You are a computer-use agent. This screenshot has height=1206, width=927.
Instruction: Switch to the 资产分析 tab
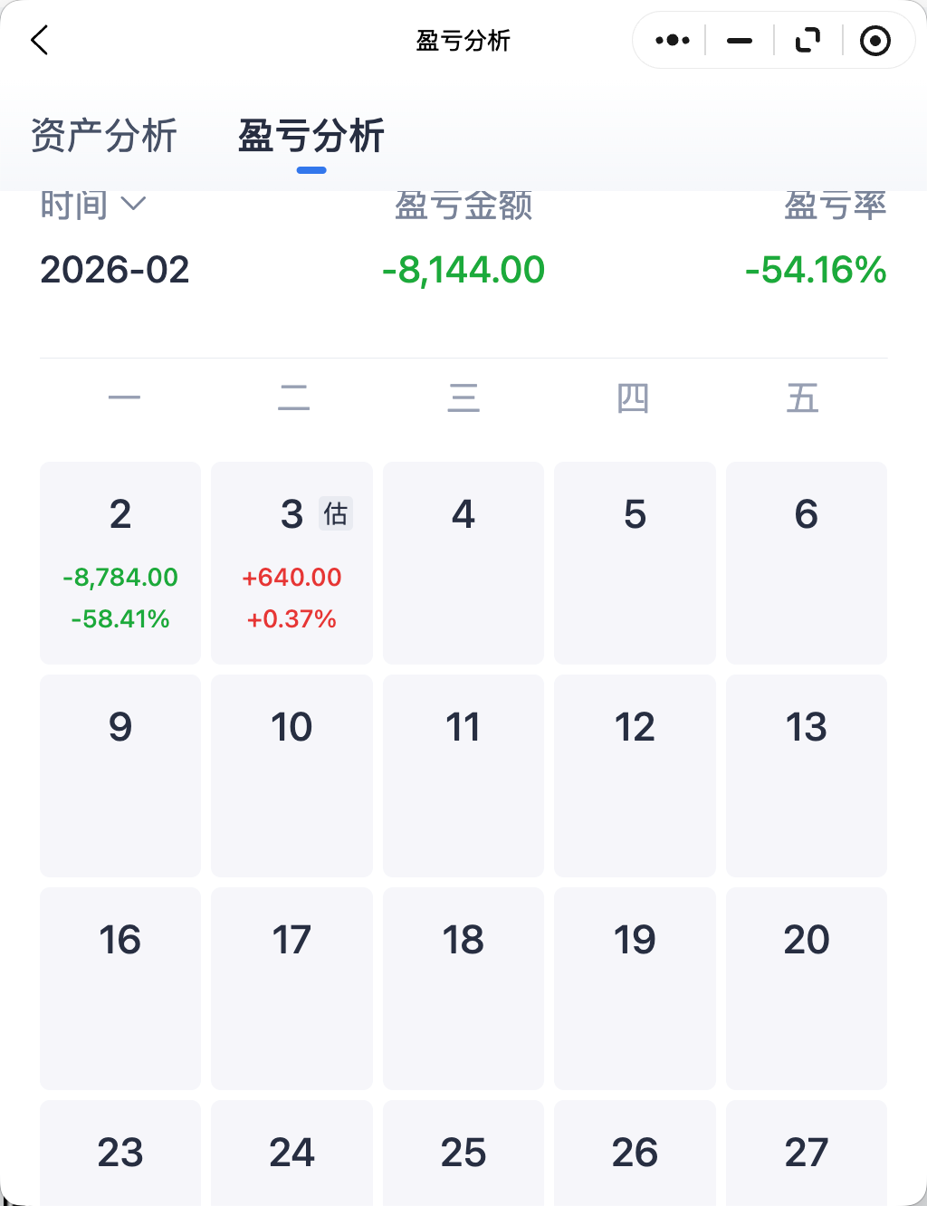coord(104,137)
